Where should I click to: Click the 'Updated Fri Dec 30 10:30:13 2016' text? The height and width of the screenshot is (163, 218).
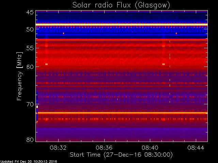[29, 162]
